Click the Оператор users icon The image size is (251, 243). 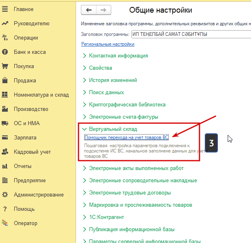click(5, 223)
